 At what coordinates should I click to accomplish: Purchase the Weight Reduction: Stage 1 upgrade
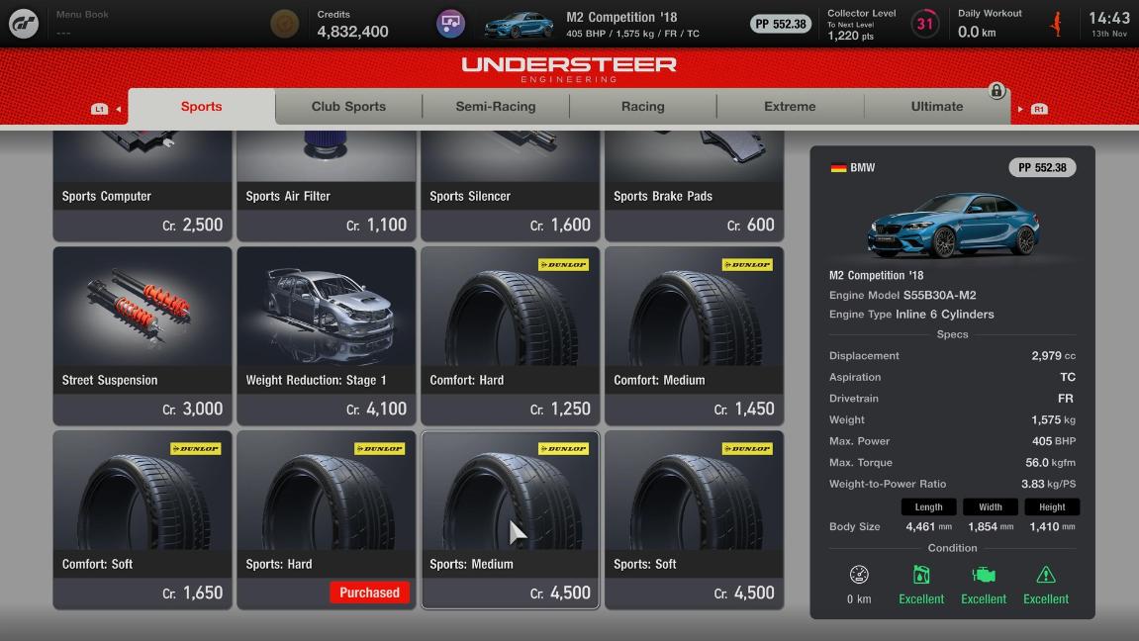[x=326, y=334]
